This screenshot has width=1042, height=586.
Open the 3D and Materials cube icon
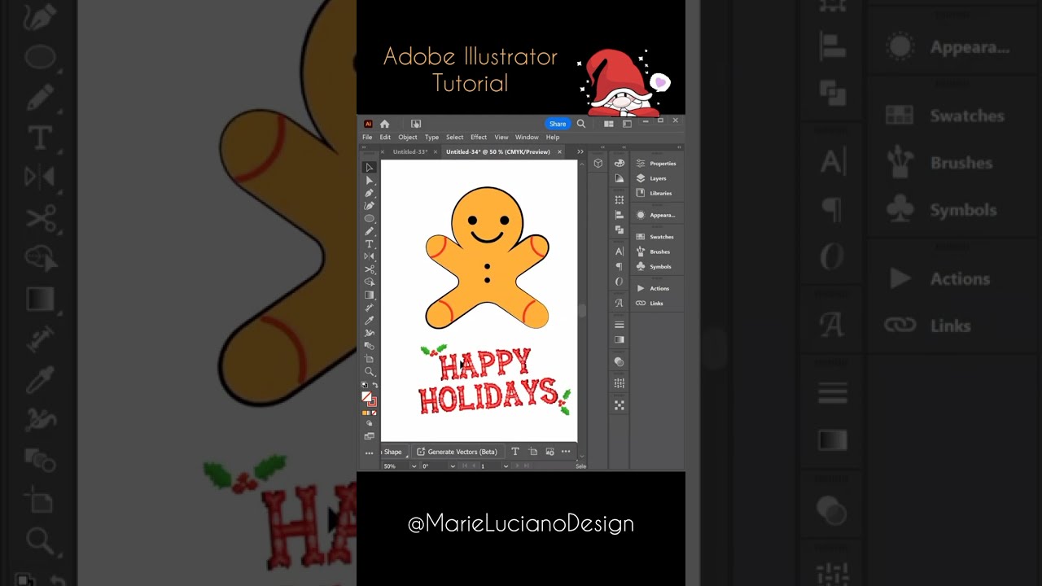[x=598, y=163]
